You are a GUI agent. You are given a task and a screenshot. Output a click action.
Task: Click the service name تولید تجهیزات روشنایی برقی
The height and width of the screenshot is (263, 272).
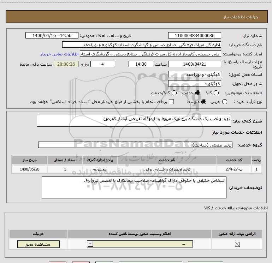click(x=167, y=169)
